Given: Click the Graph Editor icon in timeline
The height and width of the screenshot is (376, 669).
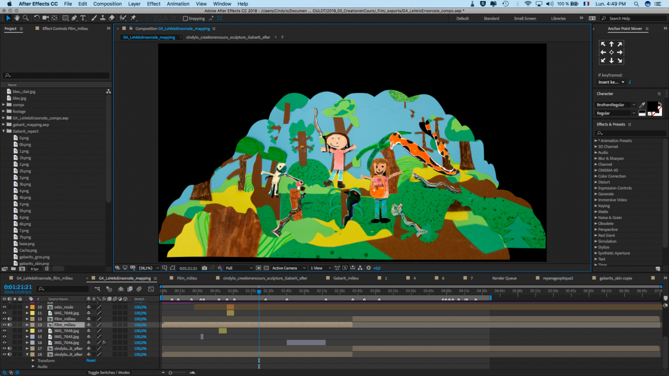Looking at the screenshot, I should (151, 289).
